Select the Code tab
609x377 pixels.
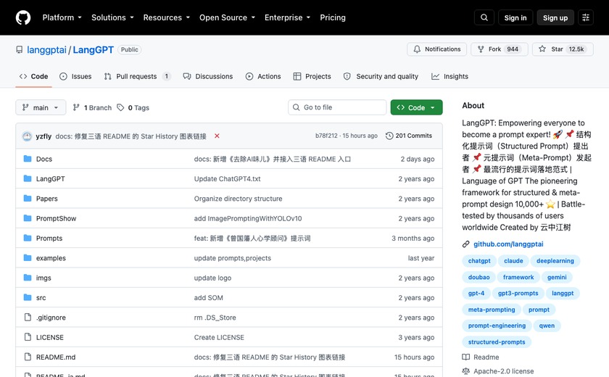point(34,76)
